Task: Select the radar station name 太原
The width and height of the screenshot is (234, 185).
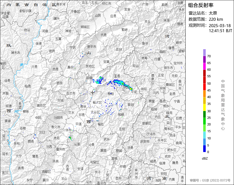Action: (x=213, y=13)
